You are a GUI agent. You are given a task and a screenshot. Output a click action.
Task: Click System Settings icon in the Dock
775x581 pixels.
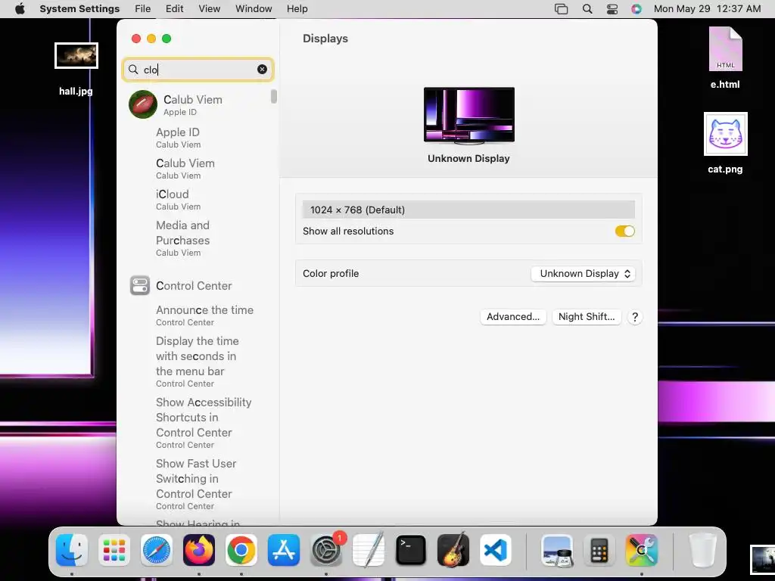[326, 550]
